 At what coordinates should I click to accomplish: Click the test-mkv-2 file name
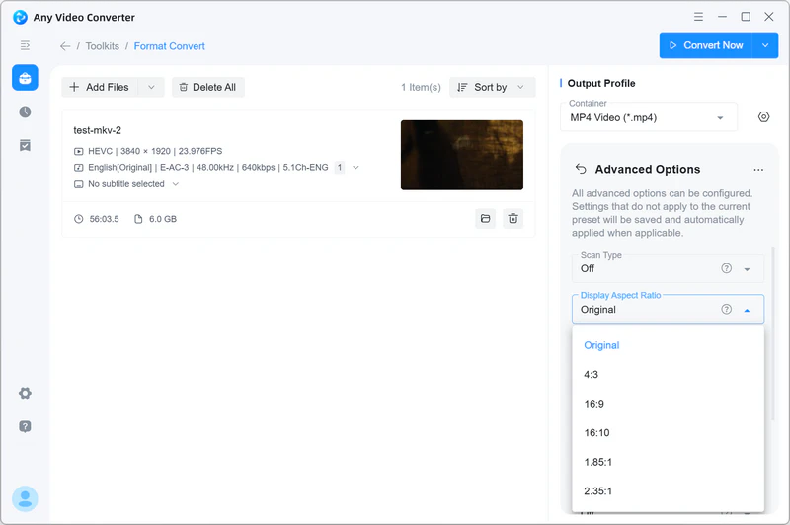coord(97,130)
